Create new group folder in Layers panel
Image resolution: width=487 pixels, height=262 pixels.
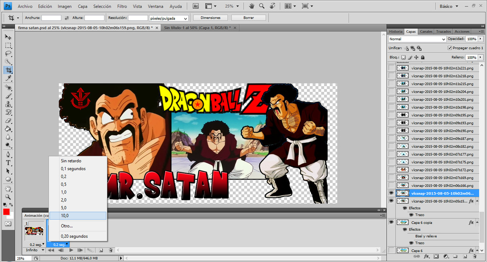coord(455,257)
